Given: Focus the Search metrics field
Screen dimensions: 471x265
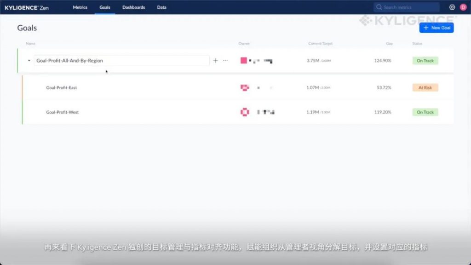Looking at the screenshot, I should [407, 7].
